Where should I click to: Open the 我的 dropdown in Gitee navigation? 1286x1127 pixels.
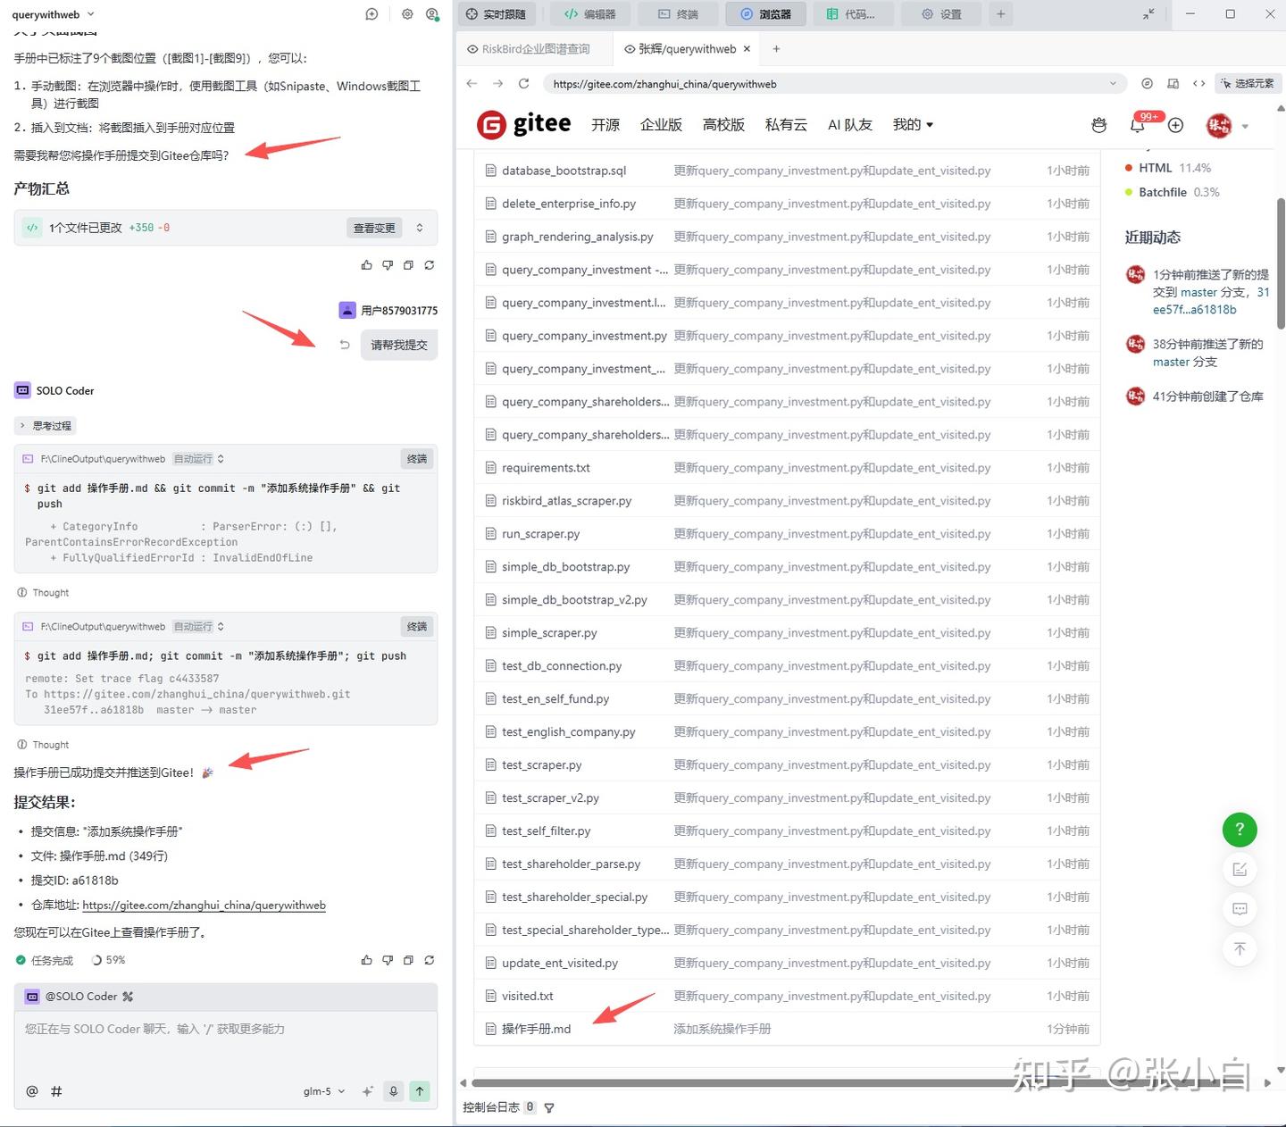[913, 125]
